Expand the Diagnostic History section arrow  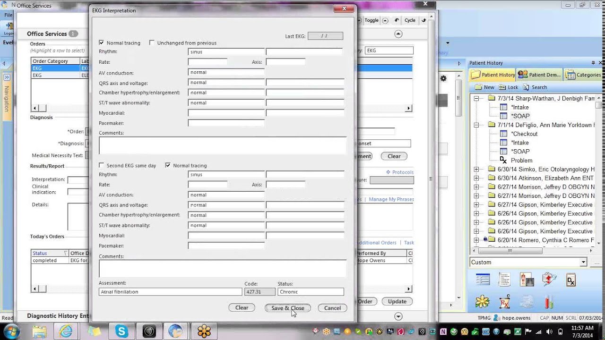398,316
